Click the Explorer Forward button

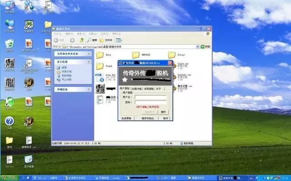point(72,40)
